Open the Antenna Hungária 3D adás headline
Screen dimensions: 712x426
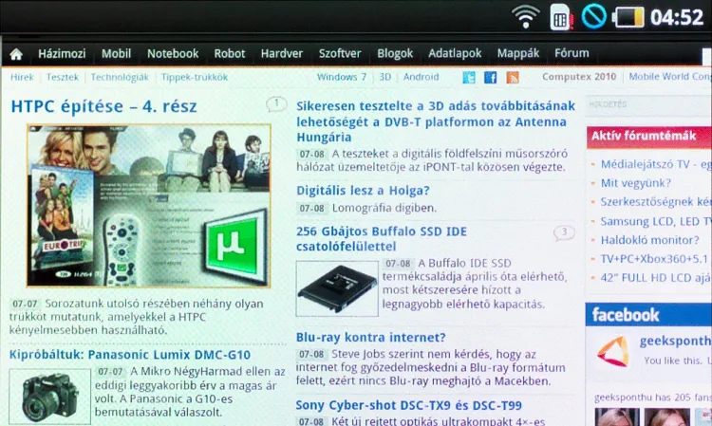(436, 121)
